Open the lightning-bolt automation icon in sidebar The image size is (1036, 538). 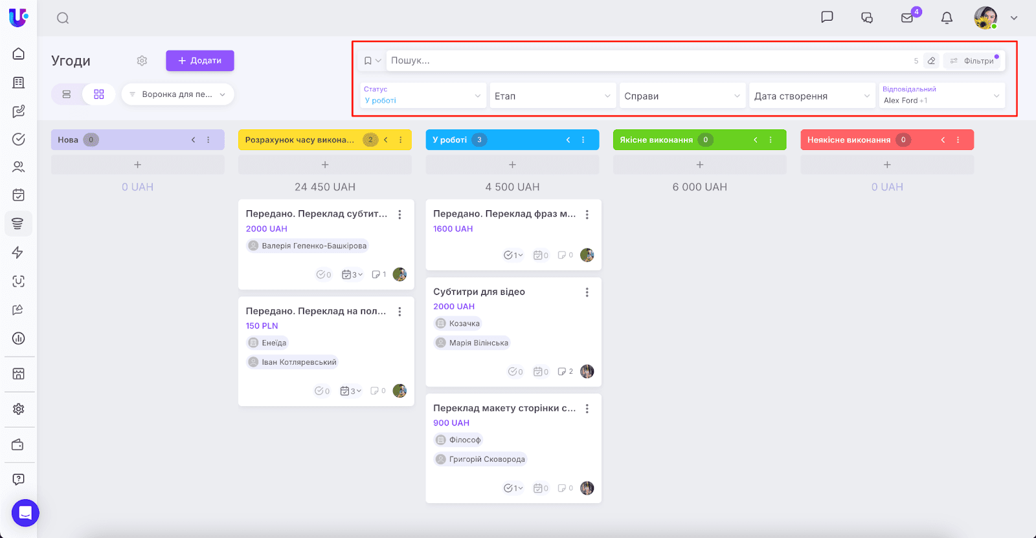[x=18, y=252]
